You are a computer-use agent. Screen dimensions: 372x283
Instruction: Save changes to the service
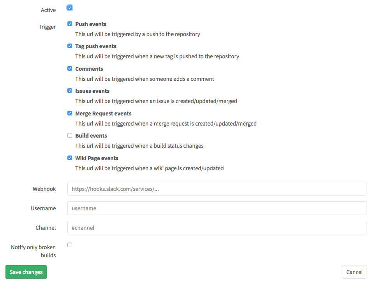pyautogui.click(x=26, y=272)
